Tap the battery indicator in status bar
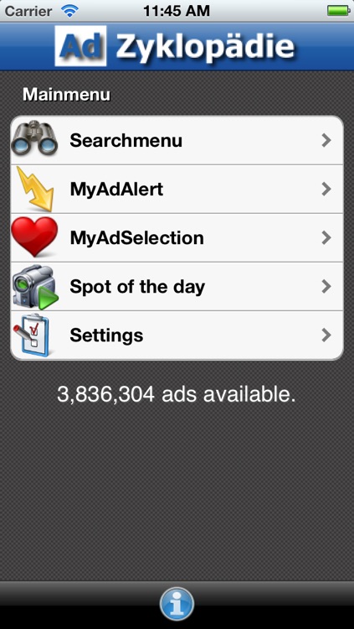The height and width of the screenshot is (629, 354). point(339,11)
